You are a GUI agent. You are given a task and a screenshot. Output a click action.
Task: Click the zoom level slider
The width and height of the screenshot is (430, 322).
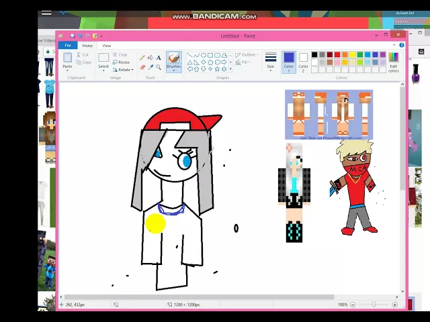tap(374, 305)
